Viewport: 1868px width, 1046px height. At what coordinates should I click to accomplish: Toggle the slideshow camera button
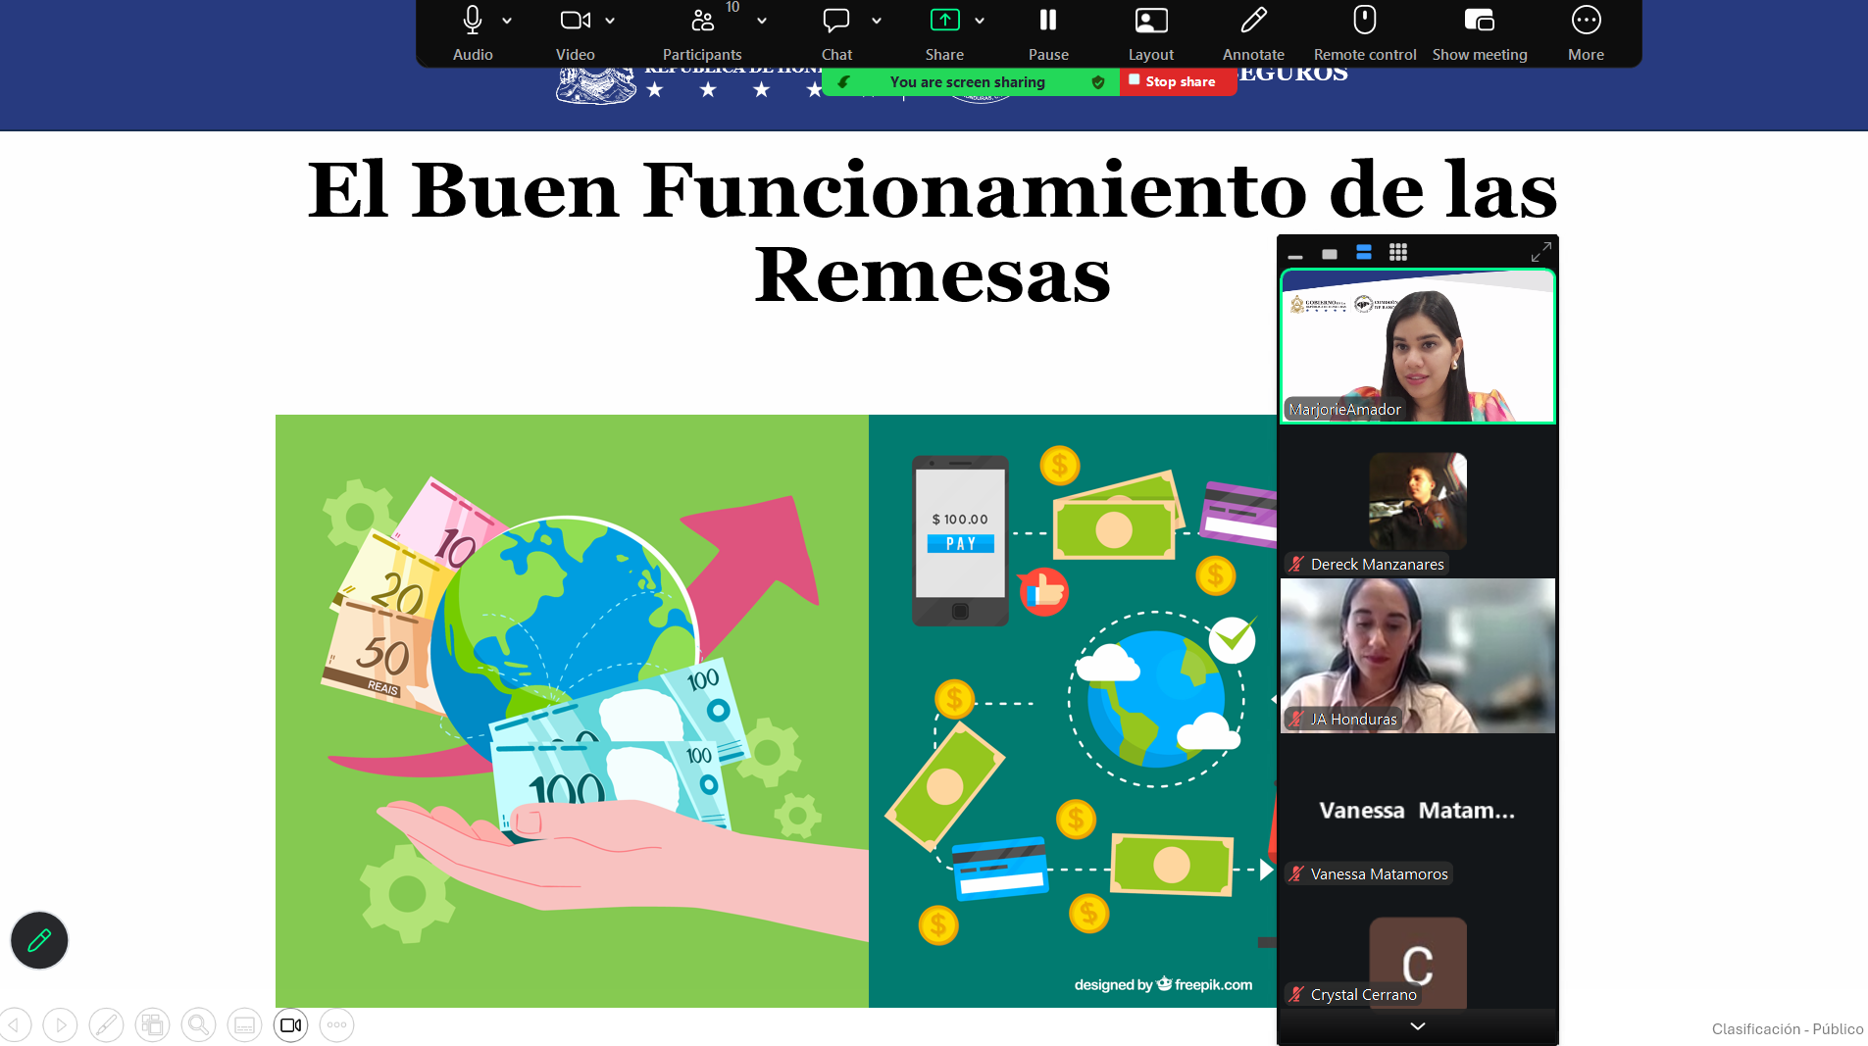pos(290,1025)
